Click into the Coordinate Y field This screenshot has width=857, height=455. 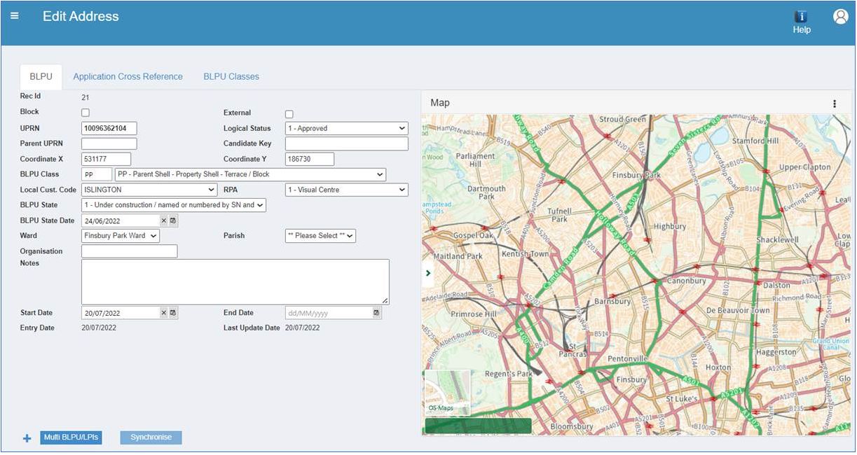[310, 159]
